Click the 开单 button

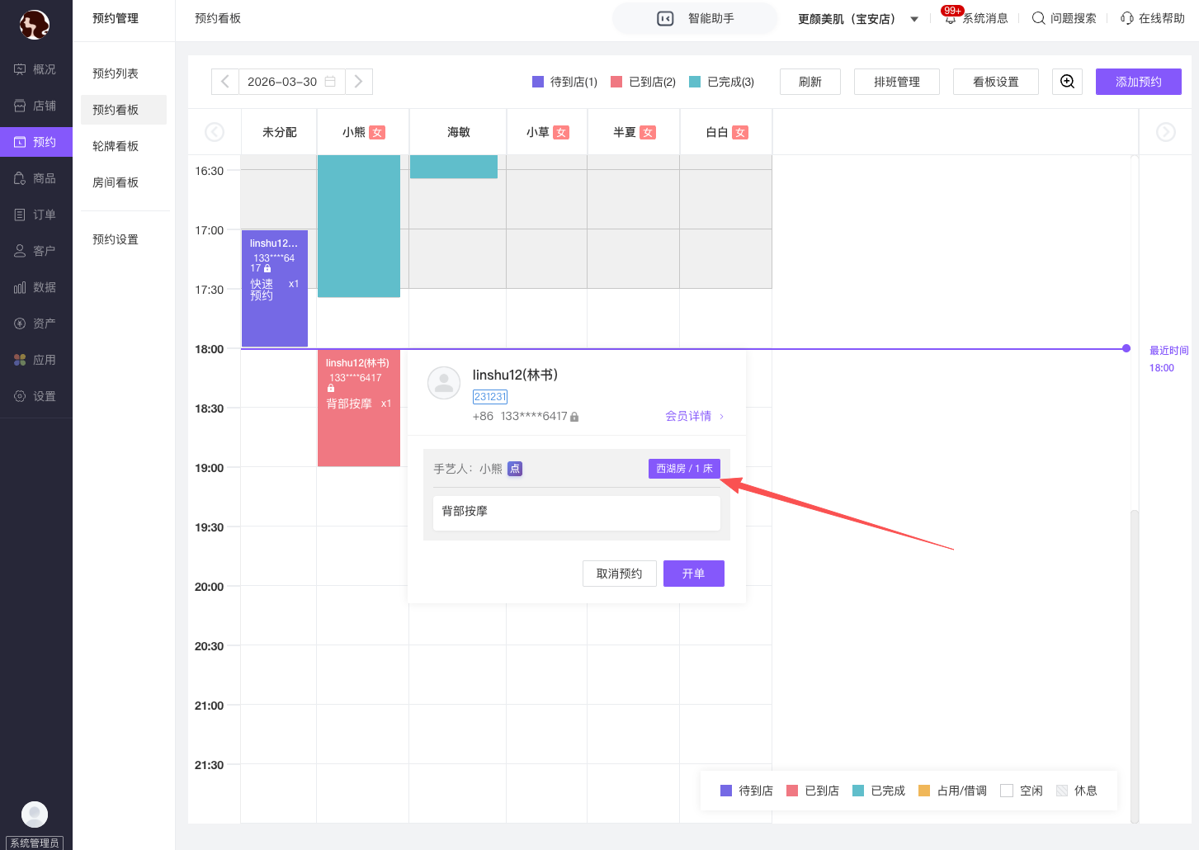693,574
